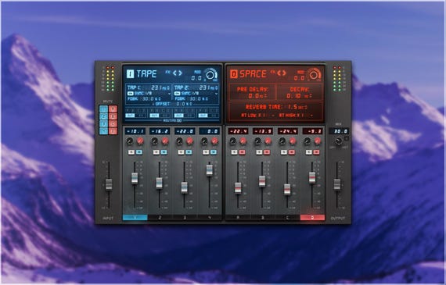Viewport: 446px width, 285px height.
Task: Select the previous FX with SPACE's left arrow
Action: (x=279, y=73)
